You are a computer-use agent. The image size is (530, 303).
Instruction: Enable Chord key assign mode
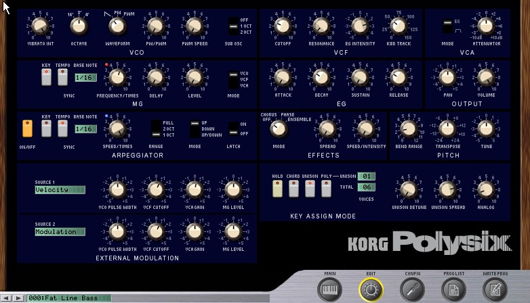coord(293,189)
